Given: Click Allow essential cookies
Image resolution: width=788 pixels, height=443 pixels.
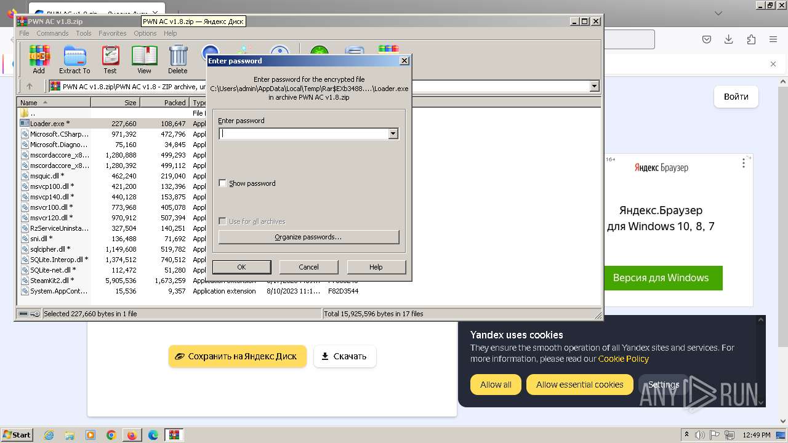Looking at the screenshot, I should (579, 385).
